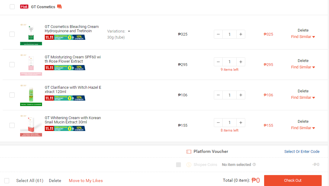Delete the GT Clarifiance Witch Hazel item

pyautogui.click(x=303, y=91)
